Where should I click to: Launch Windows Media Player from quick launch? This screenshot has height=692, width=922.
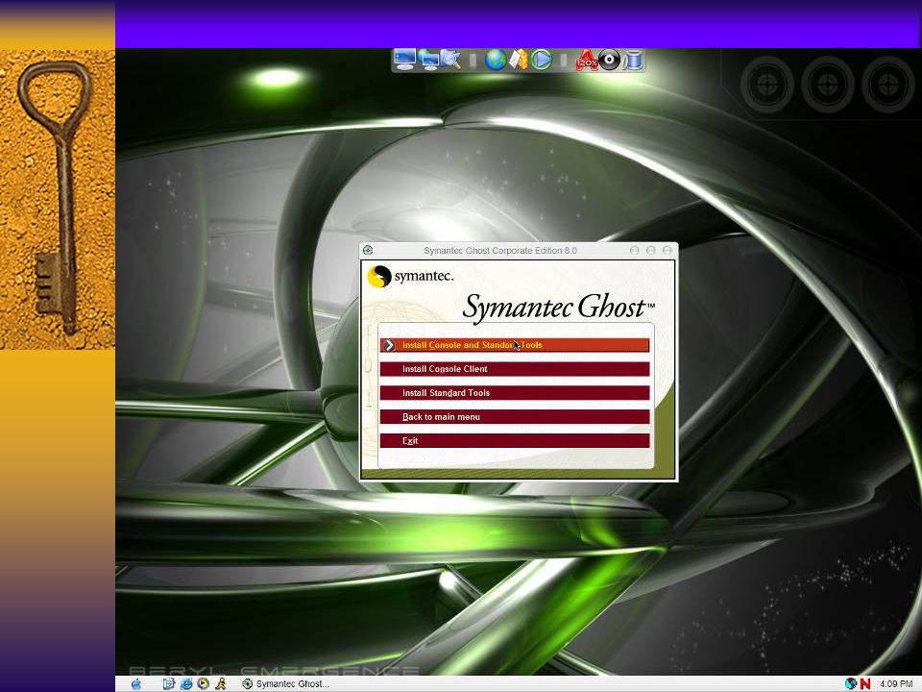203,683
